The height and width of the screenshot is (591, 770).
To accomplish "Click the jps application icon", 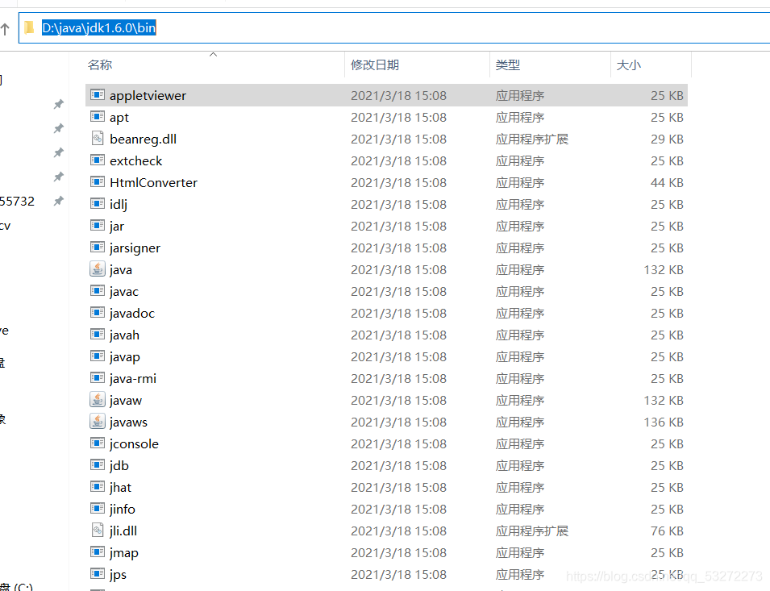I will pyautogui.click(x=98, y=573).
